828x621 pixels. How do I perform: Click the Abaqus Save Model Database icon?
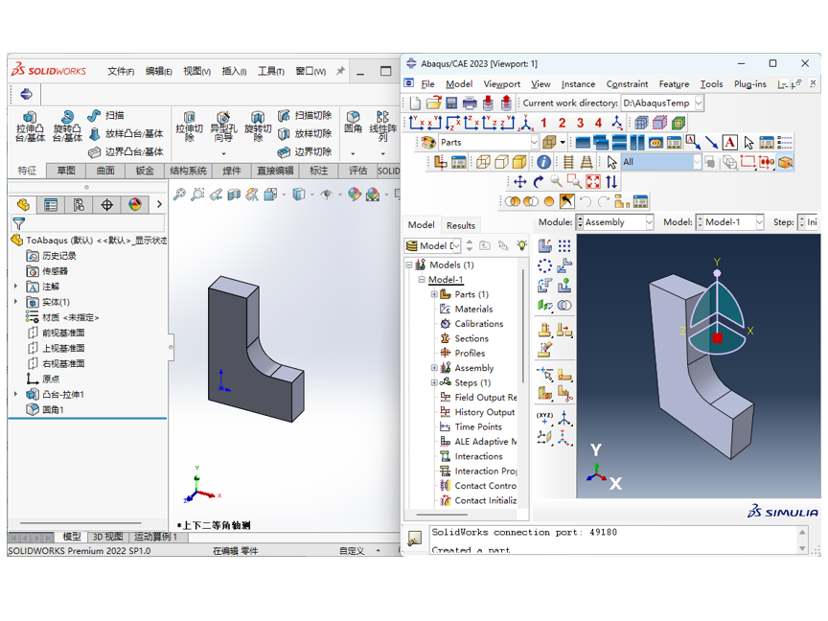(451, 103)
